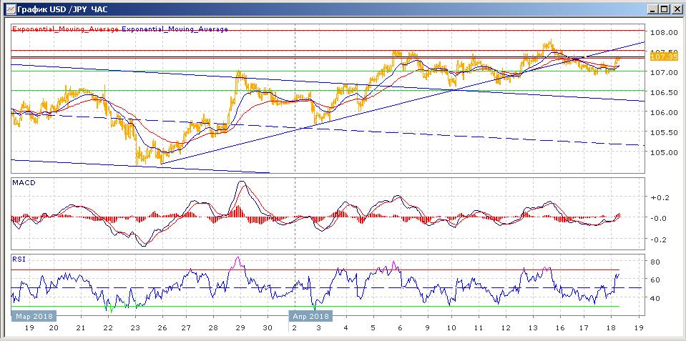Click the RSI axis label 80
Screen dimensions: 686x341
[x=655, y=262]
